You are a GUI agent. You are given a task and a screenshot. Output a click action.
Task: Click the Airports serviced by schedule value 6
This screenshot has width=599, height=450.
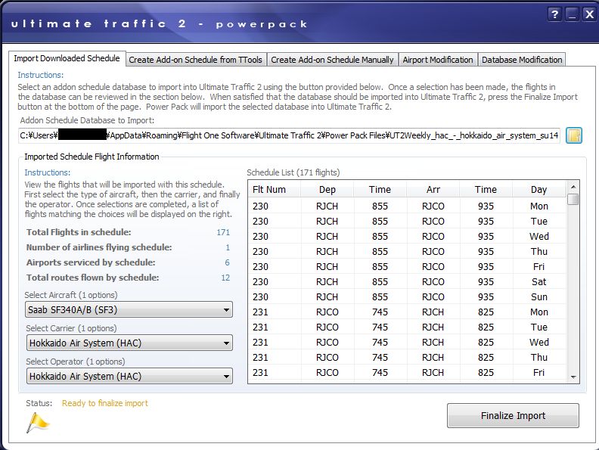[x=228, y=262]
